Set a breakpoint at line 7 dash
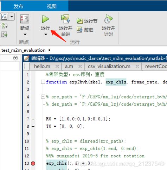 tap(33, 119)
